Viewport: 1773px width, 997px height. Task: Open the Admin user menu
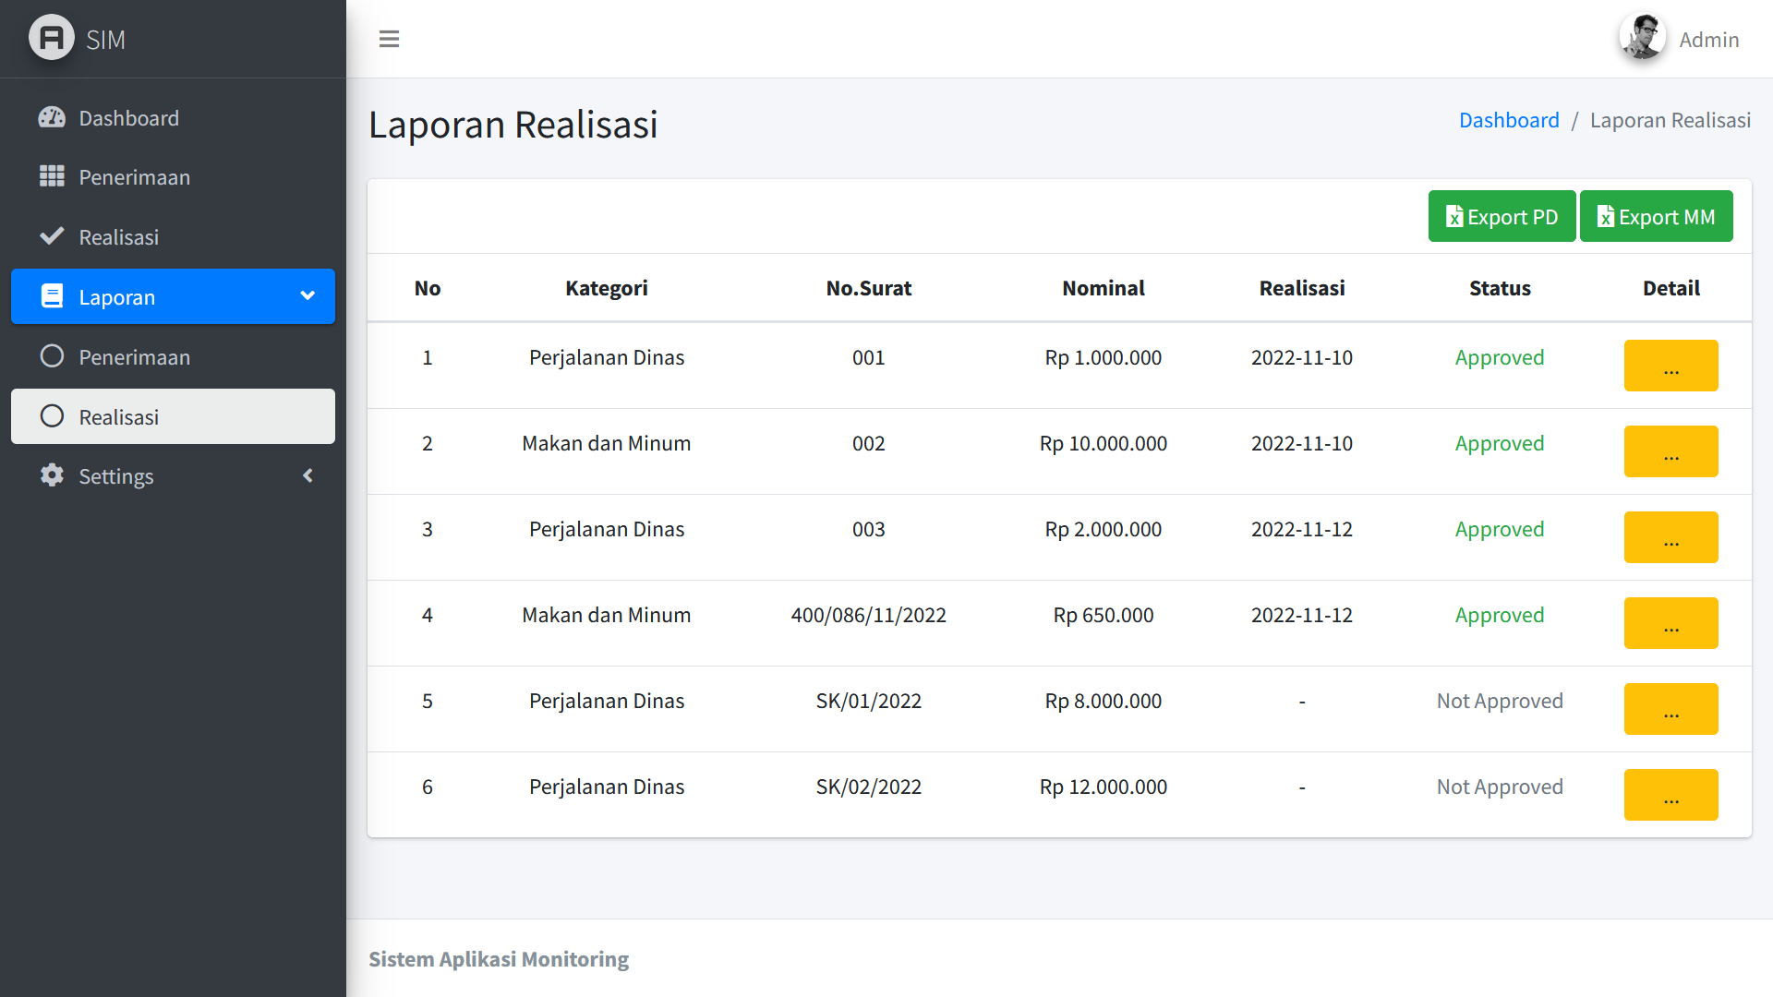click(1708, 40)
